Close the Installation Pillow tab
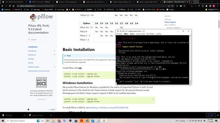Image resolution: width=220 pixels, height=123 pixels. coord(187,2)
